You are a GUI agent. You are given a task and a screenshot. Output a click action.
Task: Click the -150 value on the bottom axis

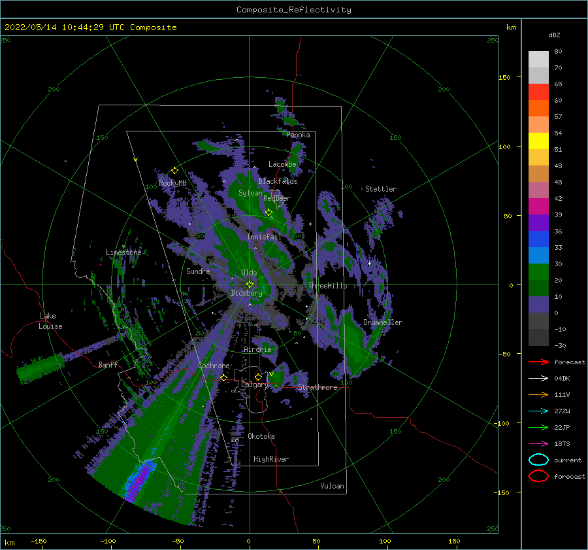(x=39, y=541)
